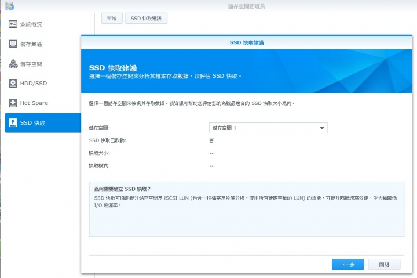The height and width of the screenshot is (278, 417).
Task: Click the large SSD 快取建議 banner heading
Action: 113,68
